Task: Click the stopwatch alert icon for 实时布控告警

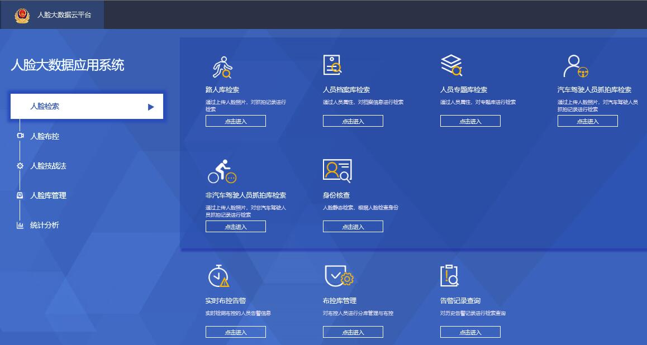Action: pos(218,276)
